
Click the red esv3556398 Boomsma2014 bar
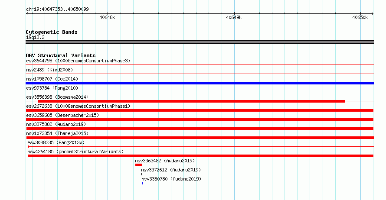point(192,101)
